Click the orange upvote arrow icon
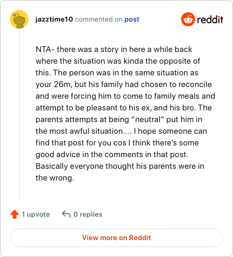Viewport: 233px width, 257px height. [15, 214]
